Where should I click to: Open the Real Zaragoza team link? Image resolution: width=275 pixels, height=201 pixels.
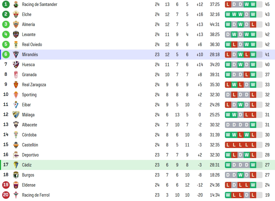(34, 85)
